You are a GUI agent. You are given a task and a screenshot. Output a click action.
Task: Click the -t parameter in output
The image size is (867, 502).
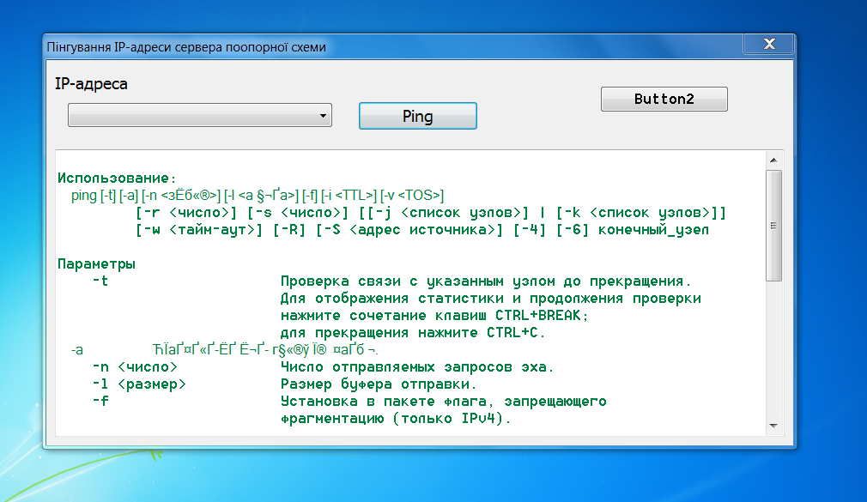click(100, 281)
